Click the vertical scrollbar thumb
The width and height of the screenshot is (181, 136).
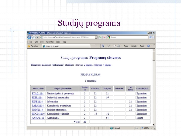point(154,56)
